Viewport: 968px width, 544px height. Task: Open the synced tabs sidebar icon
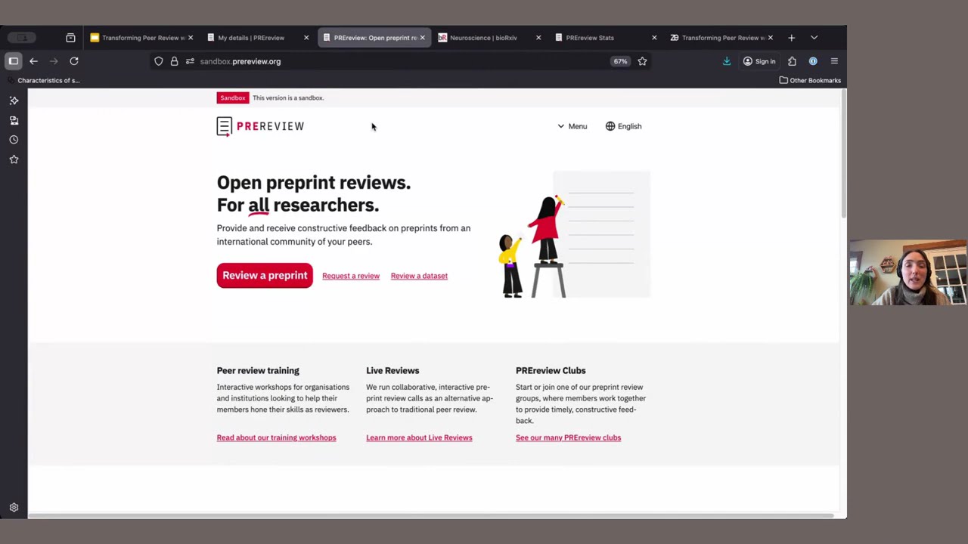[x=14, y=120]
